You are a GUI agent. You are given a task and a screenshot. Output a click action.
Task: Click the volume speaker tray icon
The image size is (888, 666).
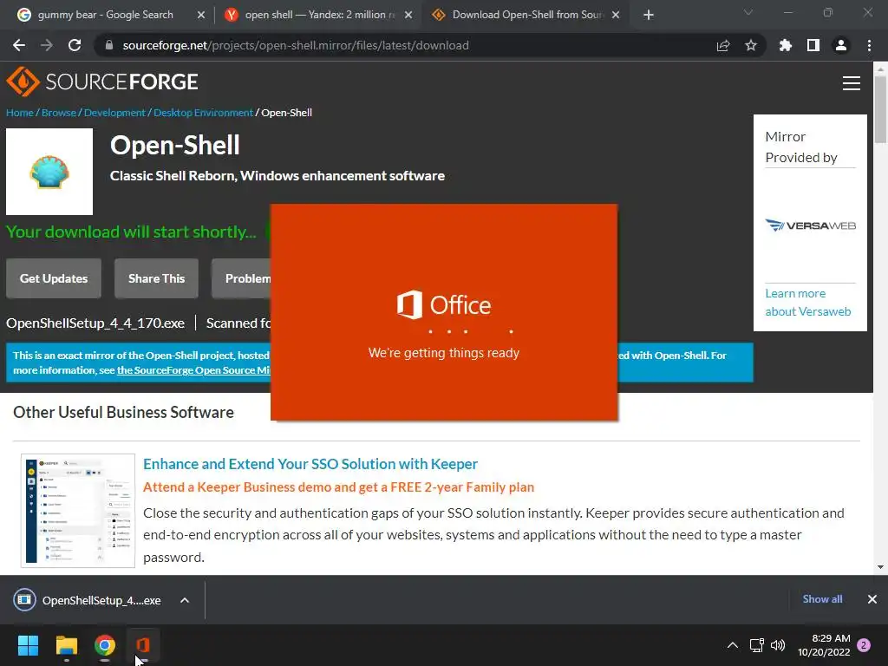point(778,645)
